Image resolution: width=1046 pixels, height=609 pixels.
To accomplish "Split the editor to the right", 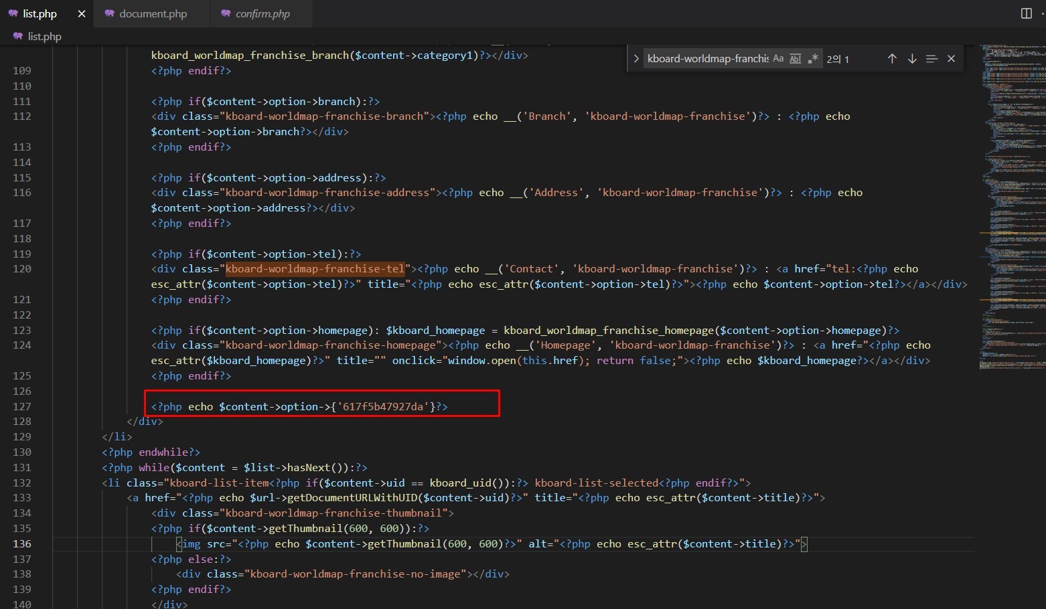I will click(1026, 13).
